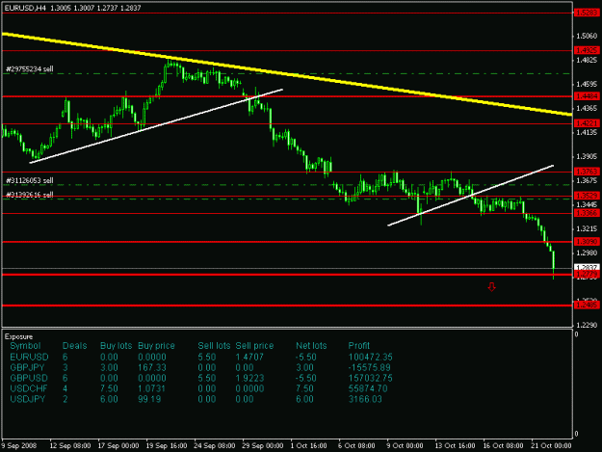The width and height of the screenshot is (602, 452).
Task: Click GBPJPY profit value -15575.89
Action: [369, 367]
